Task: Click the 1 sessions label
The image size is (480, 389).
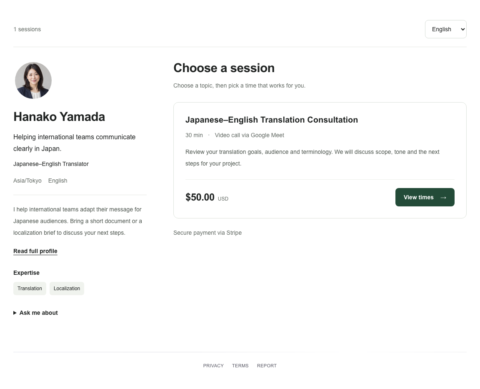Action: click(x=27, y=30)
